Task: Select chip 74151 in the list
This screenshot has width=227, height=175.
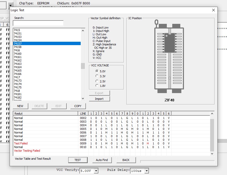Action: point(47,33)
